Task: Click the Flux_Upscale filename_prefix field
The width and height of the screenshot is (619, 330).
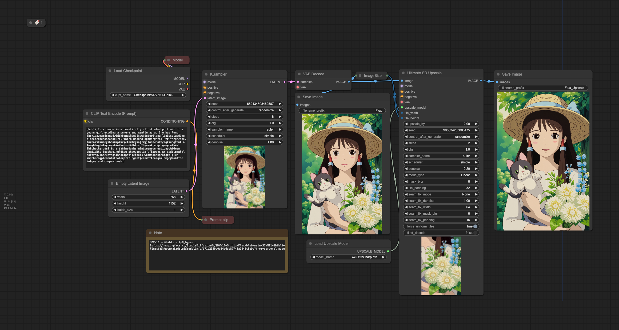Action: pyautogui.click(x=543, y=88)
